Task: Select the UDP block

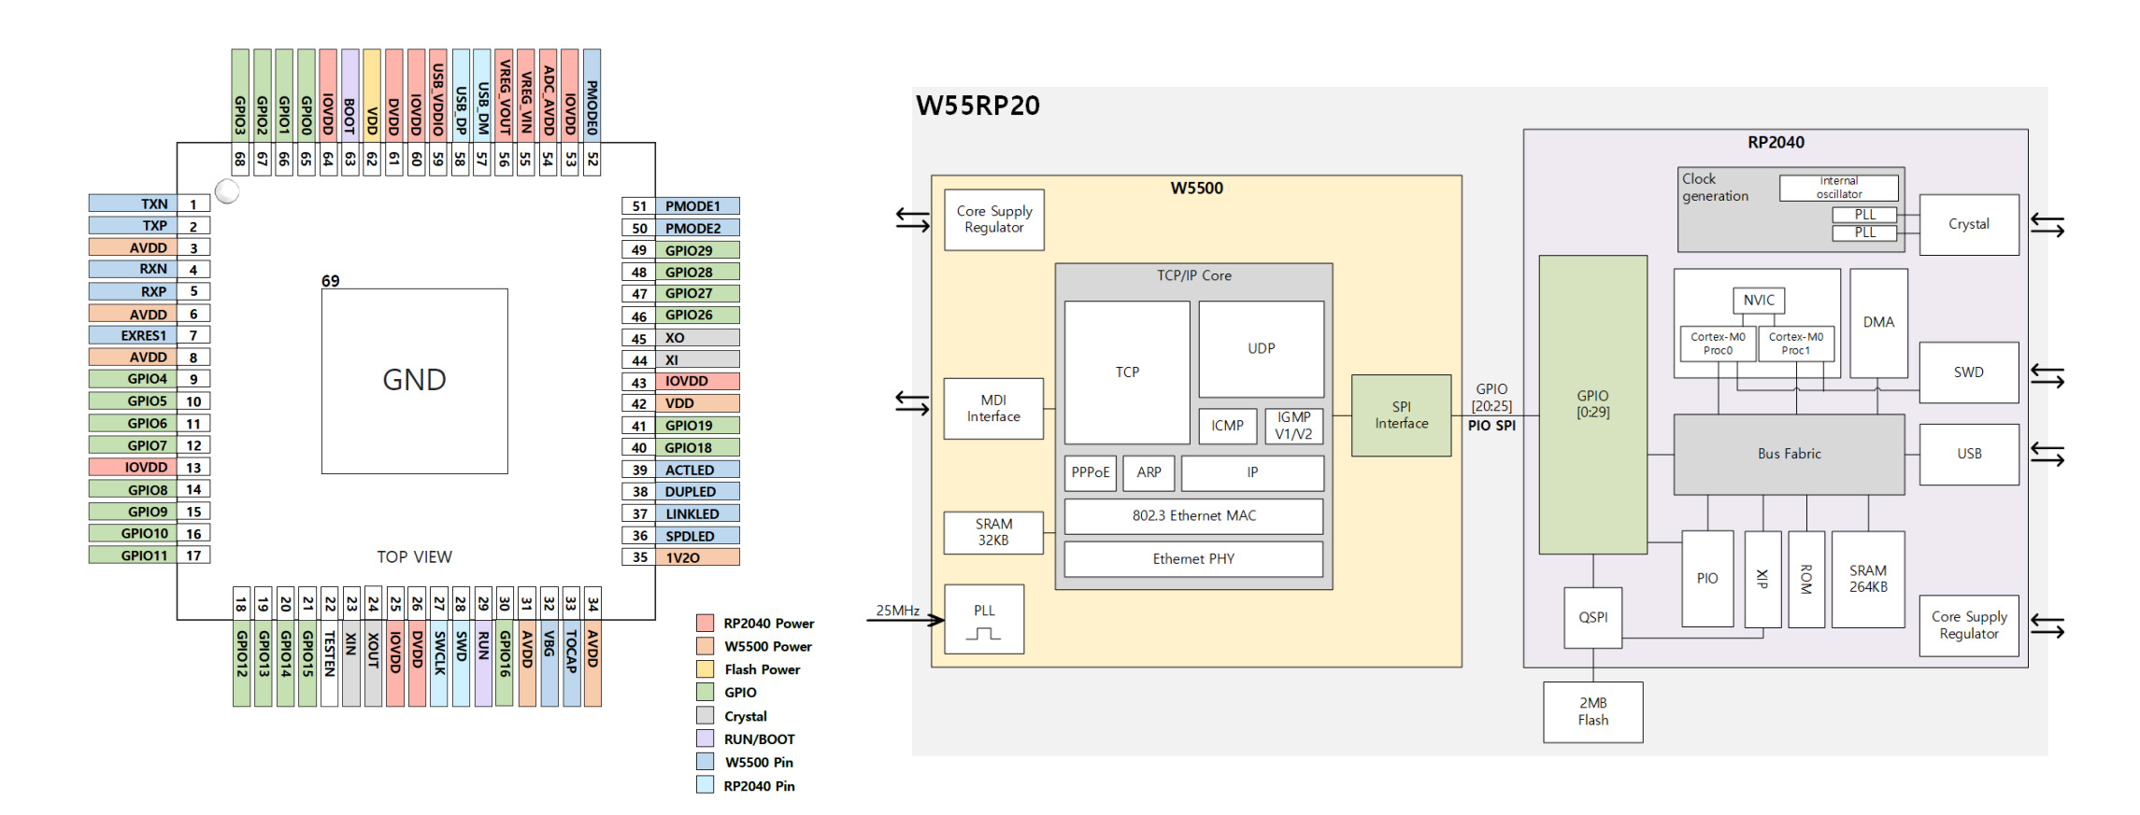Action: tap(1262, 349)
